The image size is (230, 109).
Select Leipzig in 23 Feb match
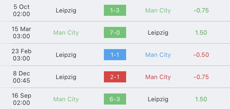[66, 55]
